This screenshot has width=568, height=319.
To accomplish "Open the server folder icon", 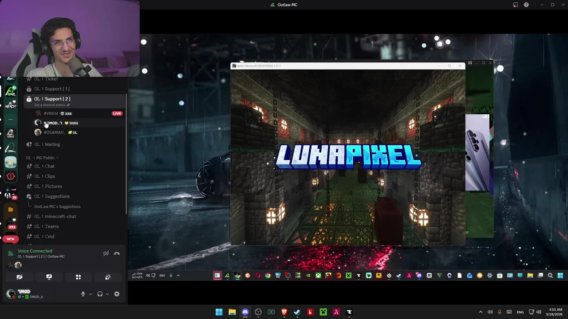I will point(11,209).
